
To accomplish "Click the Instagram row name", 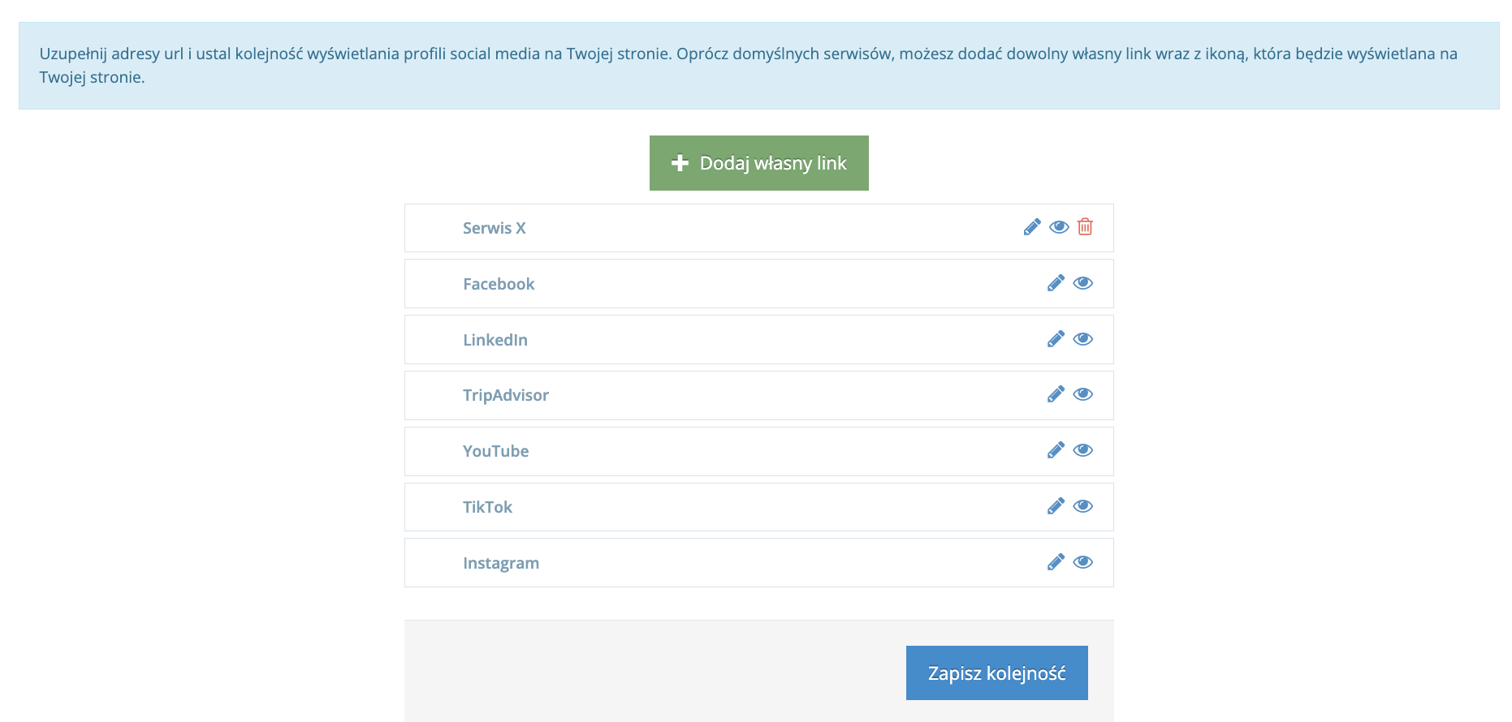I will point(501,563).
